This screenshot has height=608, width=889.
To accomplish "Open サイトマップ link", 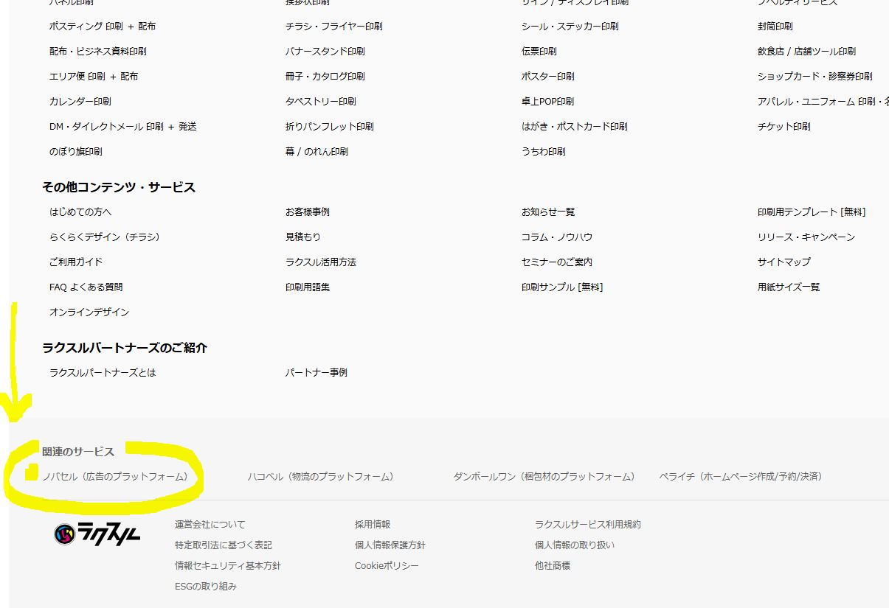I will 784,262.
